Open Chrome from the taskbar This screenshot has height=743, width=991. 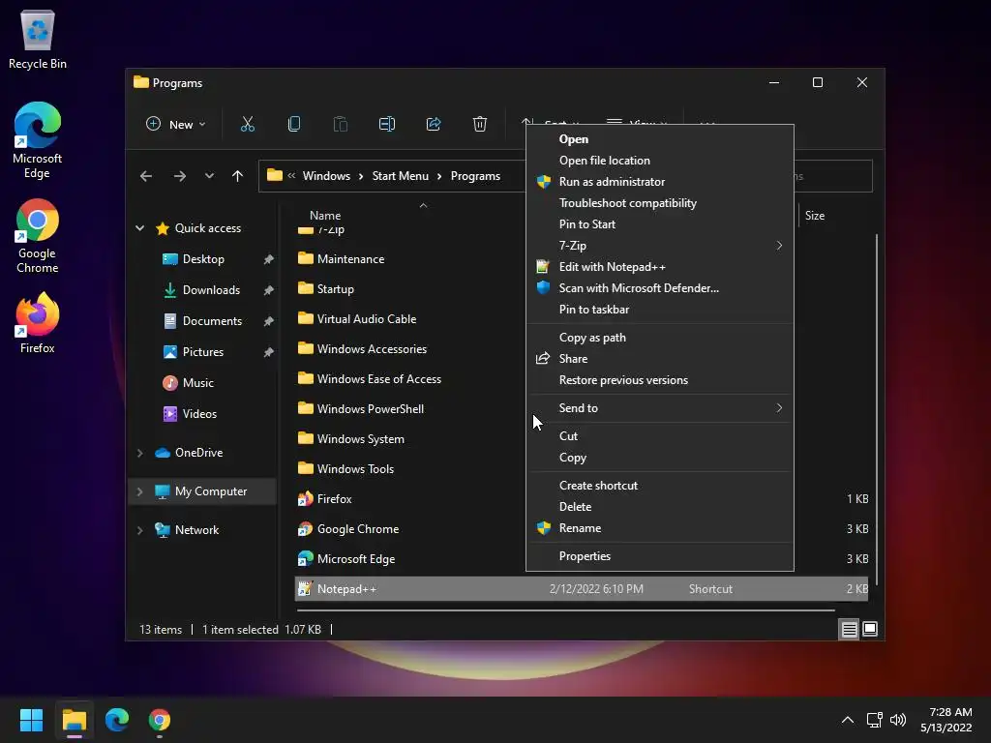(x=160, y=720)
